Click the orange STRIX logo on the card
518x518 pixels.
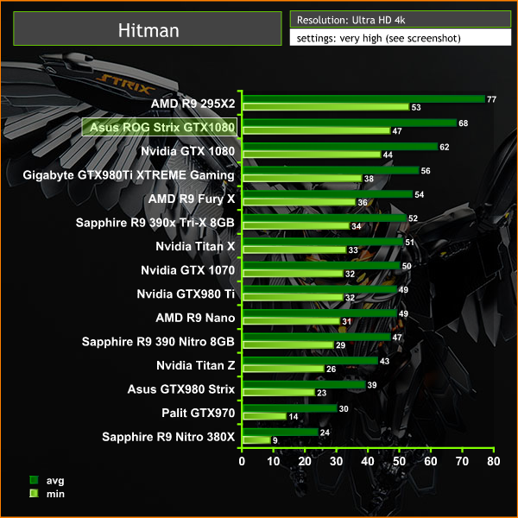[125, 85]
